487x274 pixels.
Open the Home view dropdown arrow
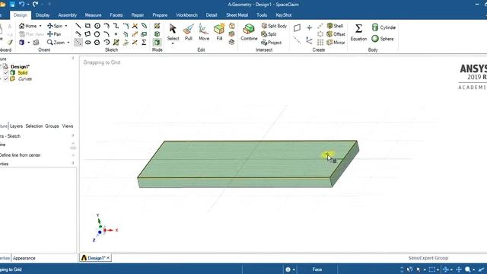pyautogui.click(x=40, y=26)
